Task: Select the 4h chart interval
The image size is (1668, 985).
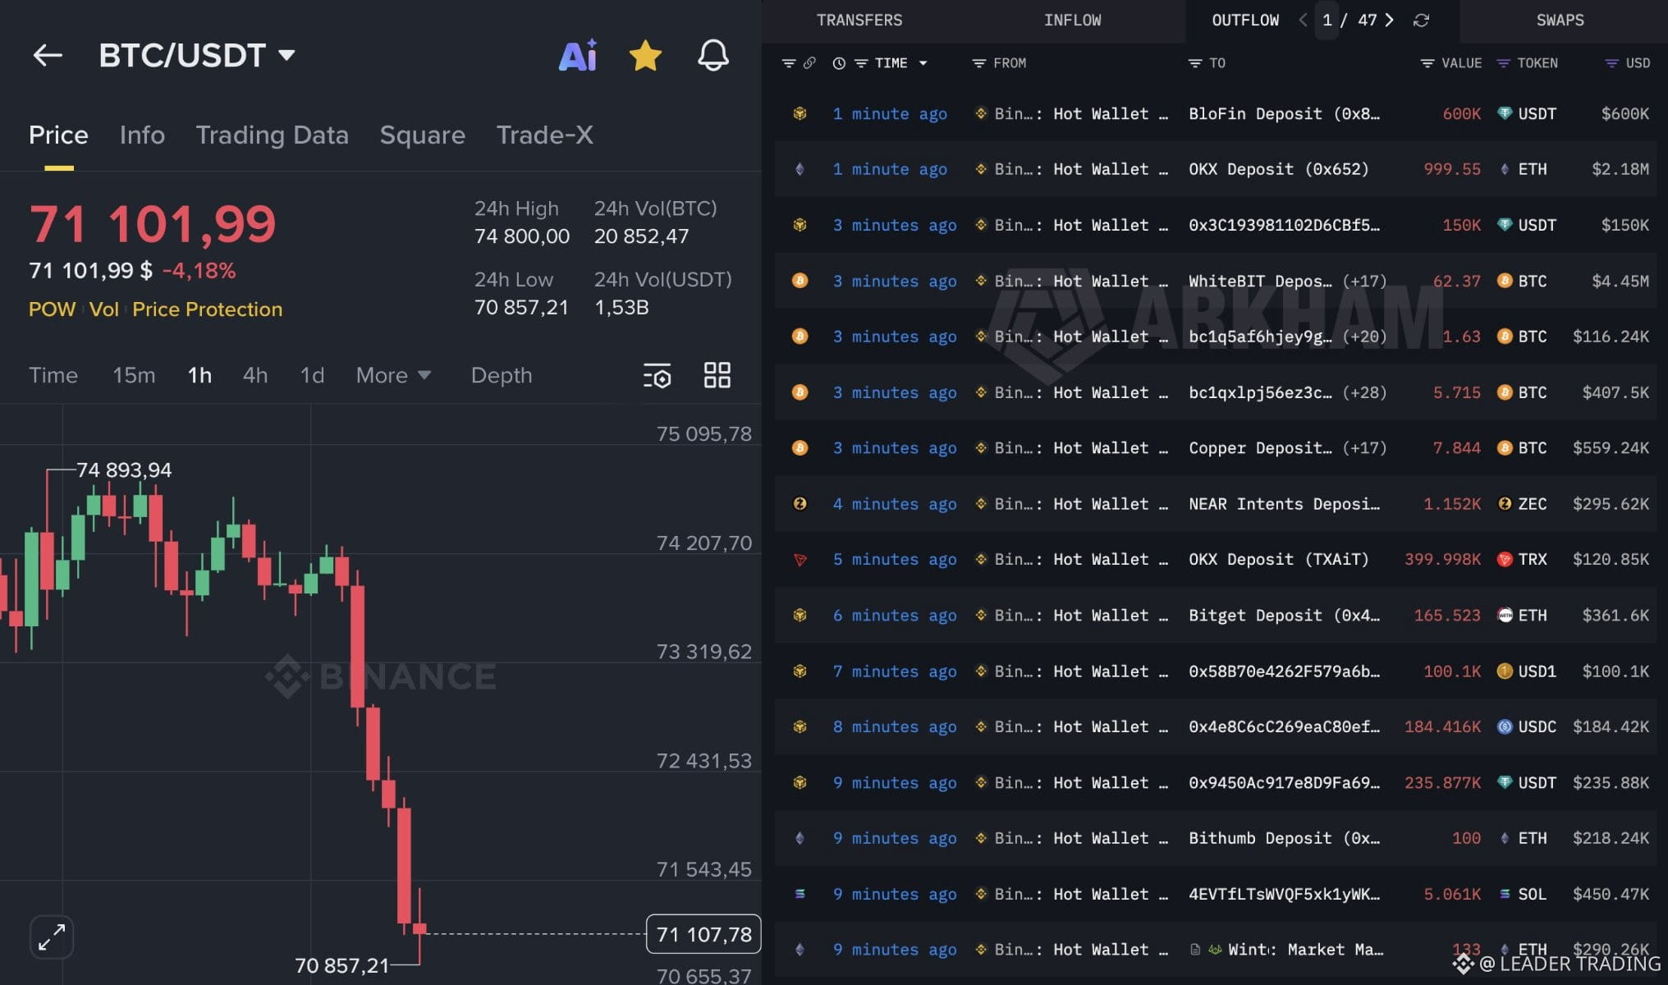Action: point(255,375)
